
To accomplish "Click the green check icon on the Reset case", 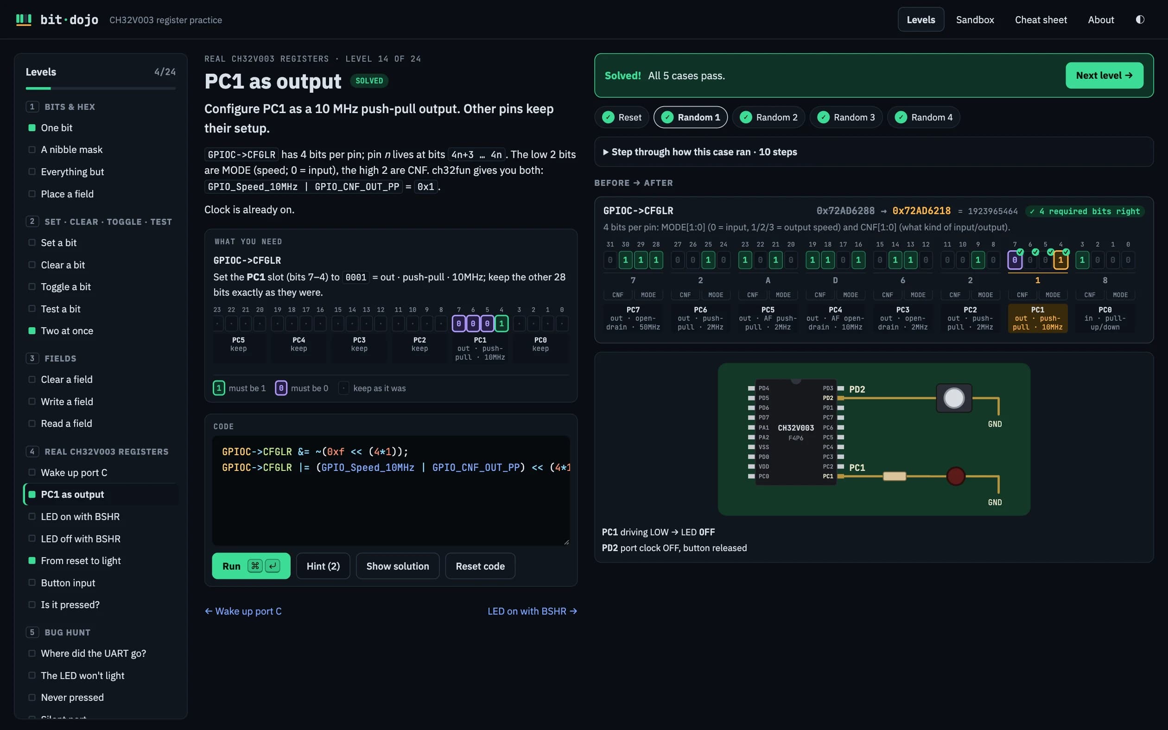I will coord(608,117).
